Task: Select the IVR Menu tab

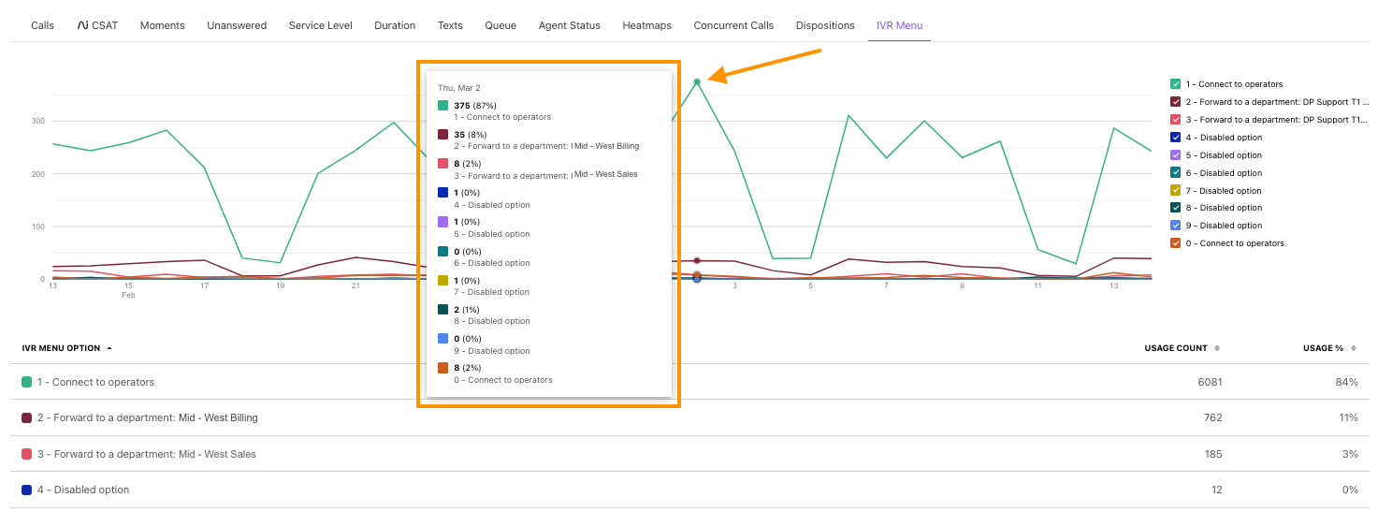Action: click(899, 25)
